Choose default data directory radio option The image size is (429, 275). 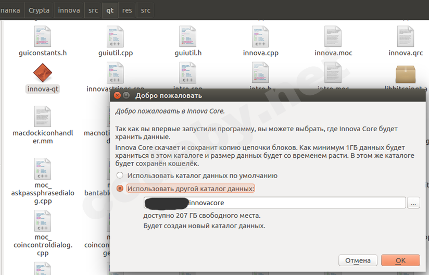point(120,176)
